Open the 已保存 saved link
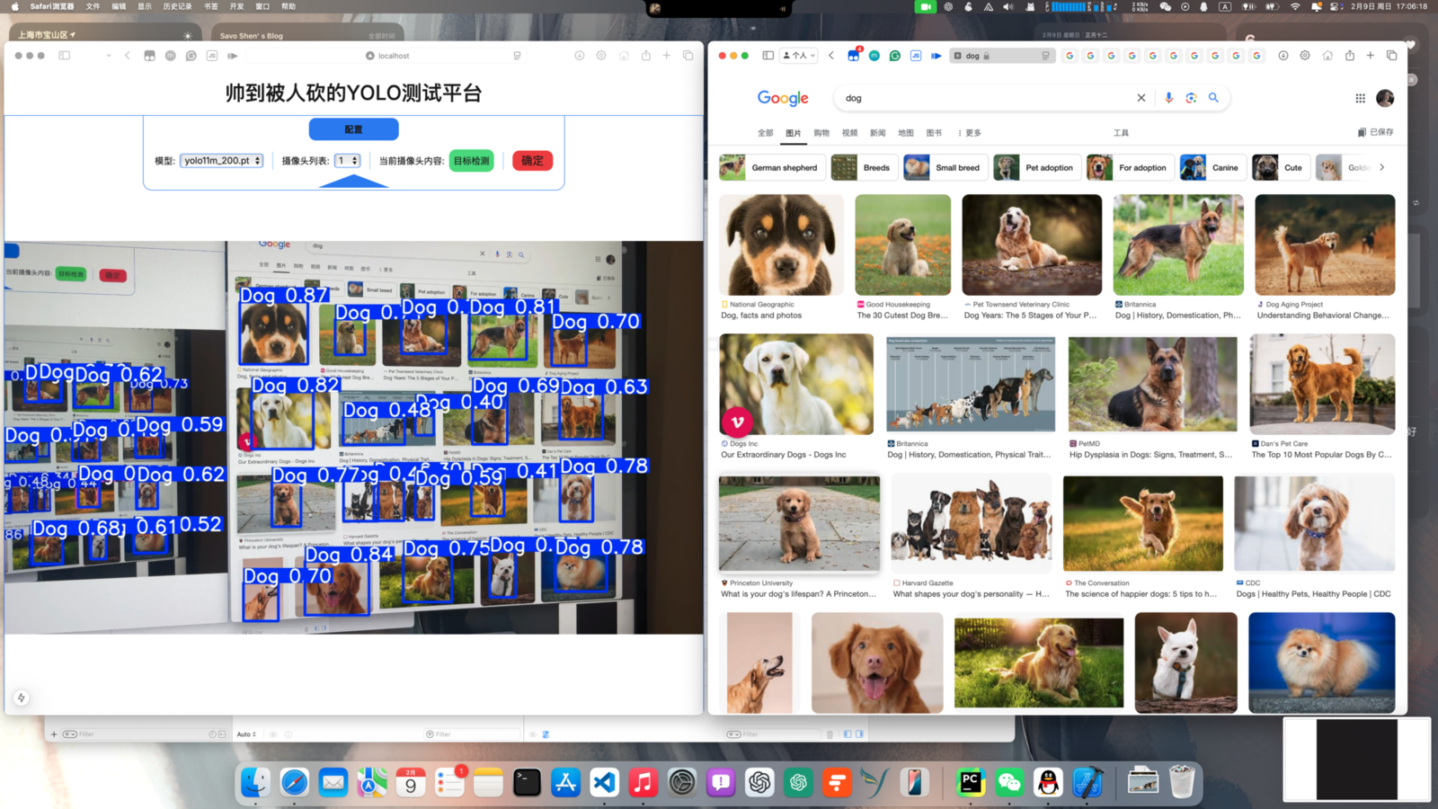The height and width of the screenshot is (809, 1438). click(1375, 132)
